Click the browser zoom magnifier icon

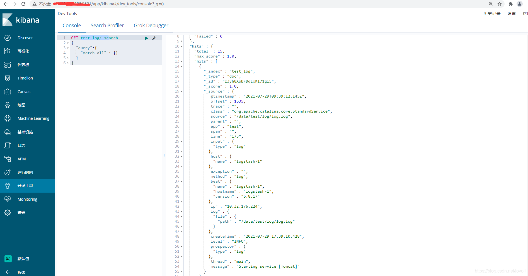(491, 4)
